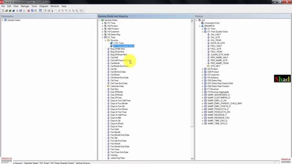Select D51 Sales Rep Parent Child table
This screenshot has height=164, width=292.
pyautogui.click(x=220, y=83)
